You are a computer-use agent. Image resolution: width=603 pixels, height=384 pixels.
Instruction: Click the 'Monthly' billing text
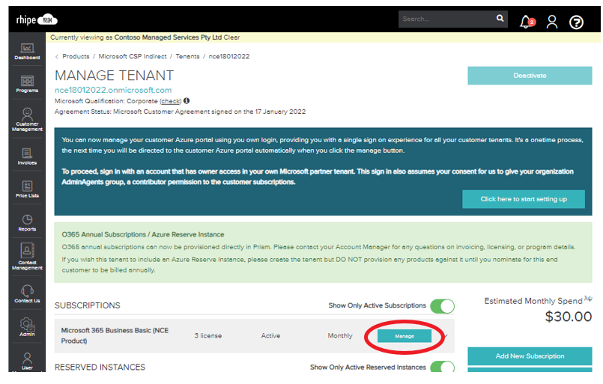(x=340, y=335)
